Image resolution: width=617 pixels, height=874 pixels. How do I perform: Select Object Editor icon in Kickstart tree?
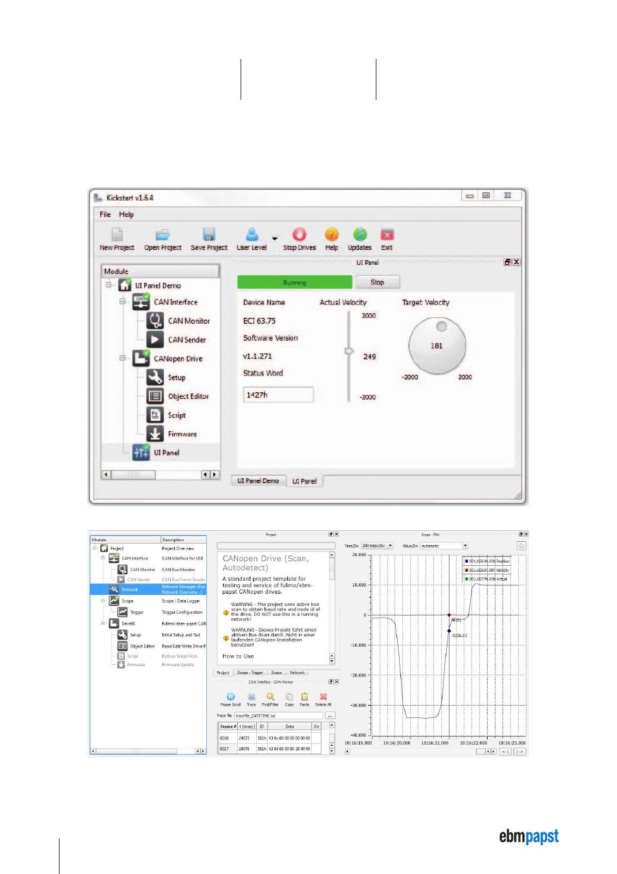(x=155, y=396)
